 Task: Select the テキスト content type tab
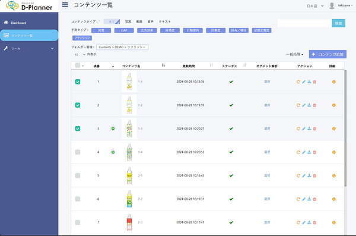pos(164,21)
